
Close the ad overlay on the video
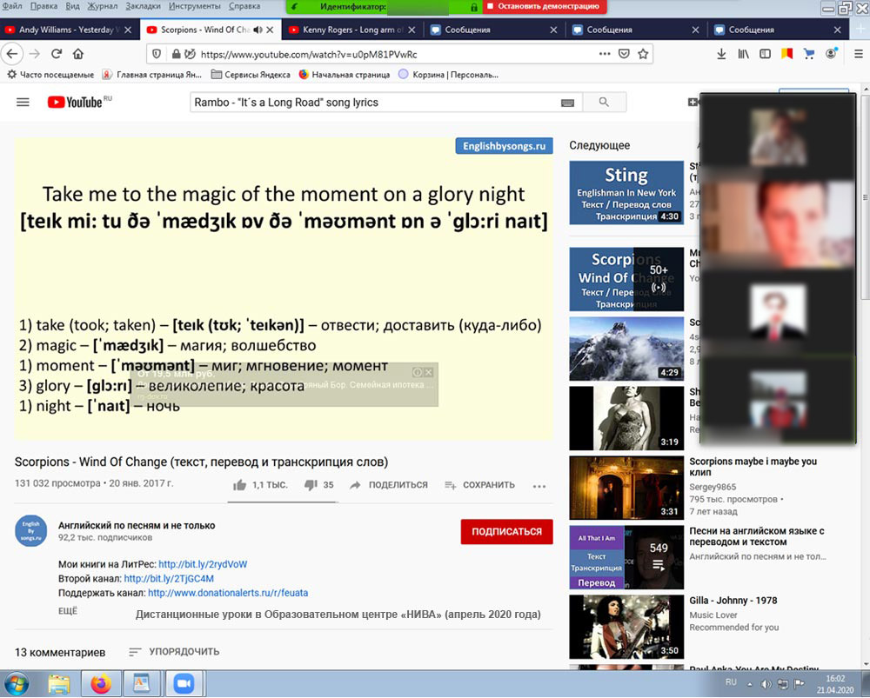[428, 373]
